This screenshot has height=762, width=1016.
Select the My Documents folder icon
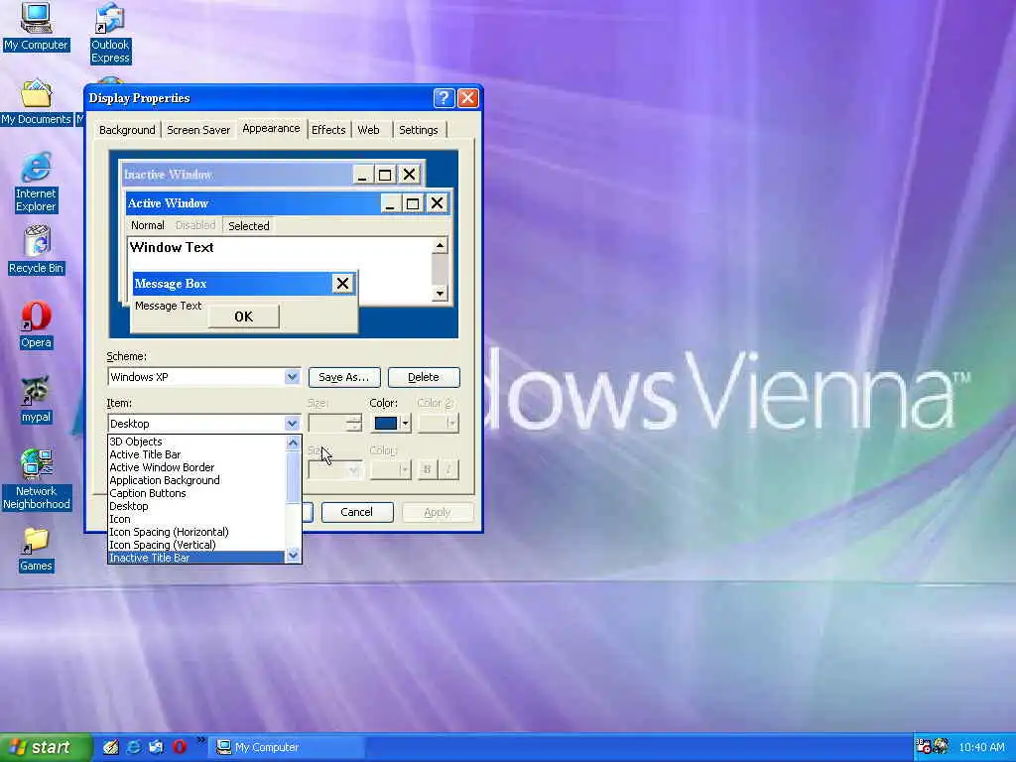coord(36,102)
